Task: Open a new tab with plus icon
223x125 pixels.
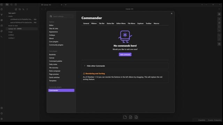Action: 66,5
